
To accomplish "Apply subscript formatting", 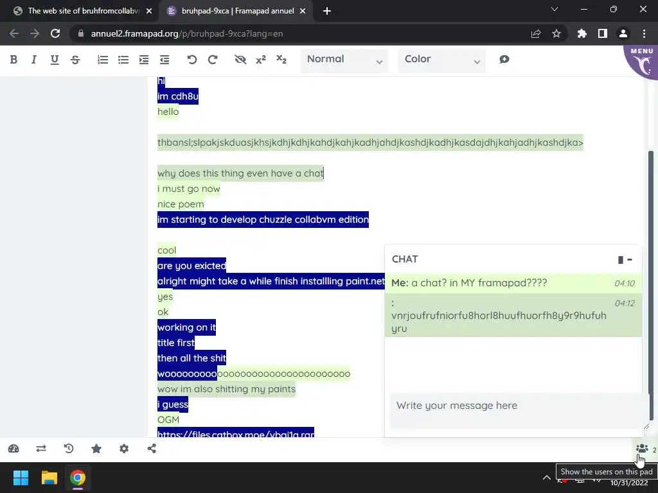I will coord(281,60).
